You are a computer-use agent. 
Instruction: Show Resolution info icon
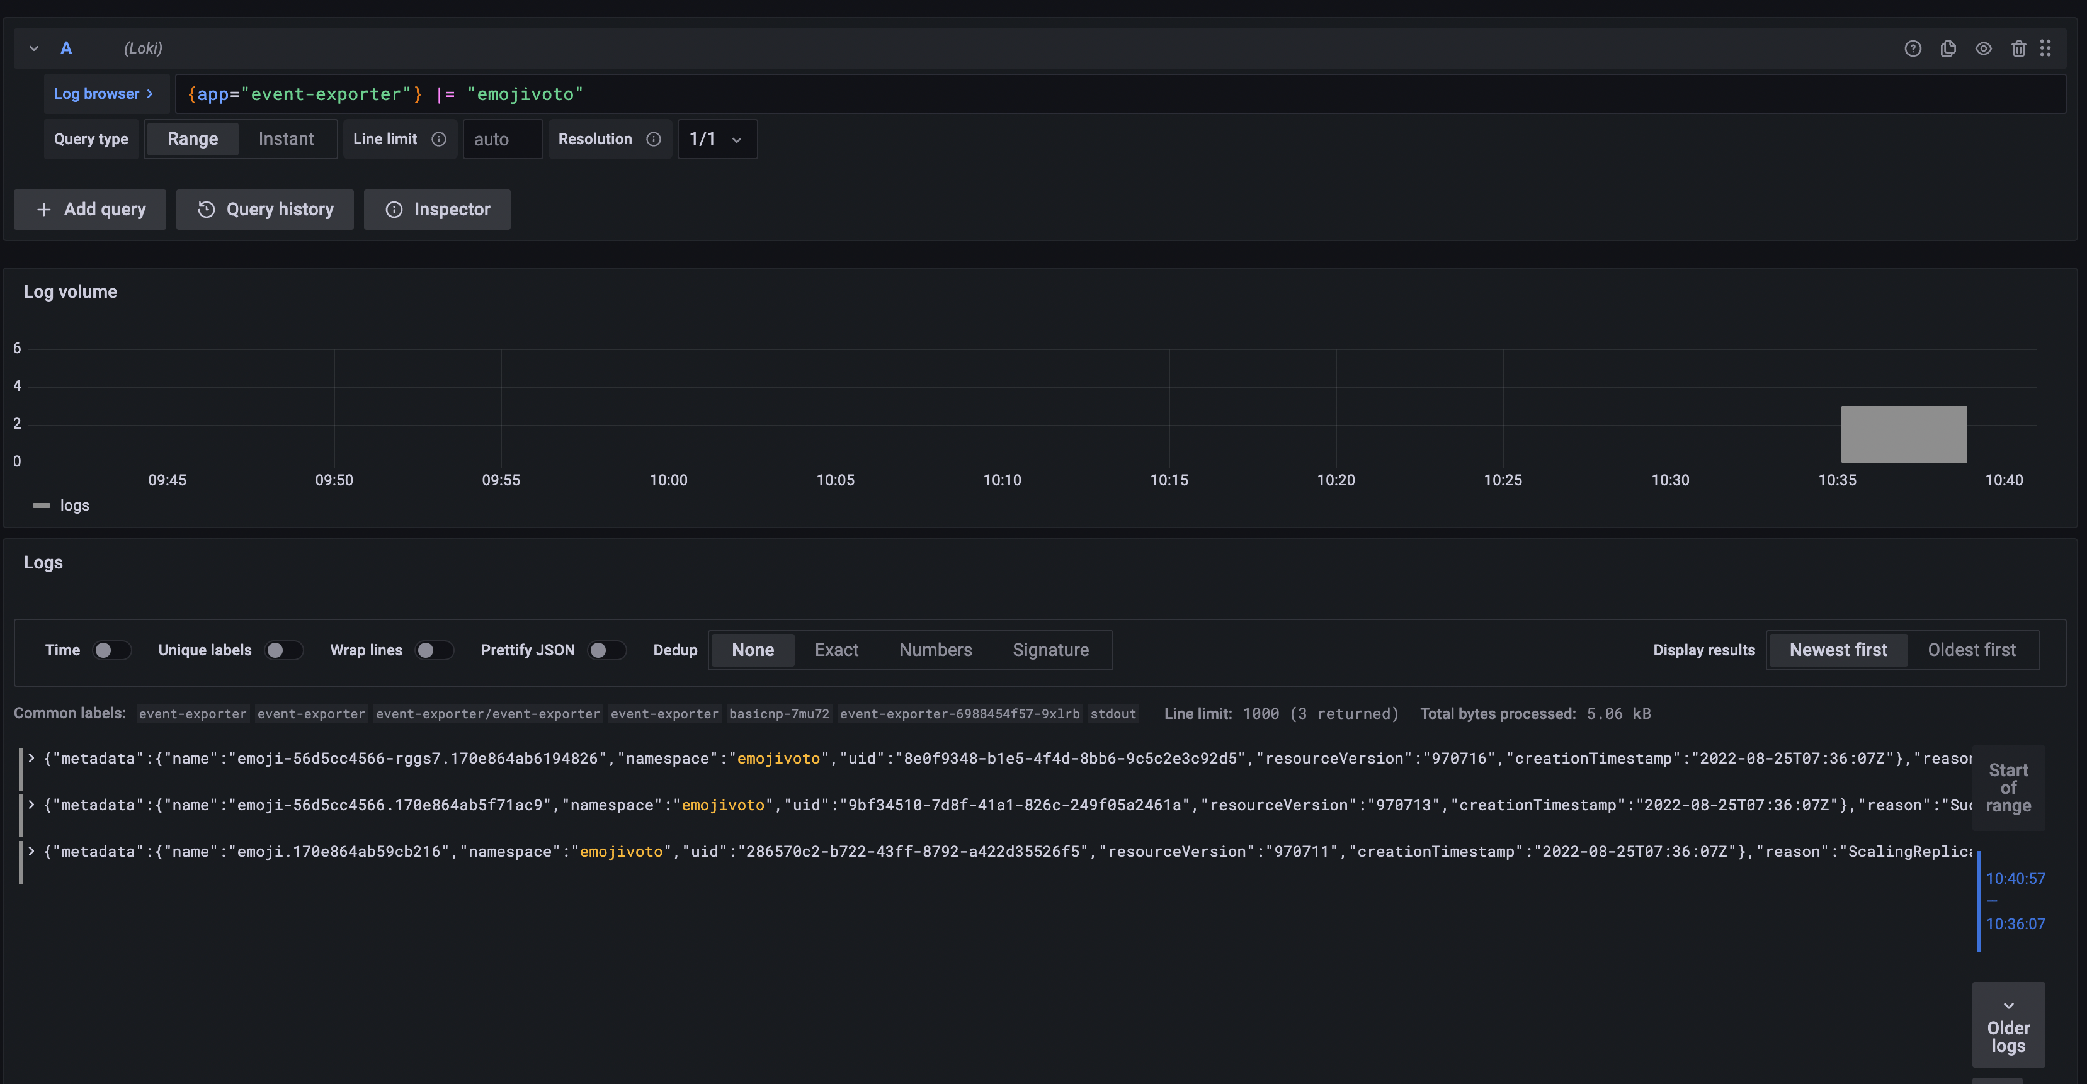click(x=653, y=139)
